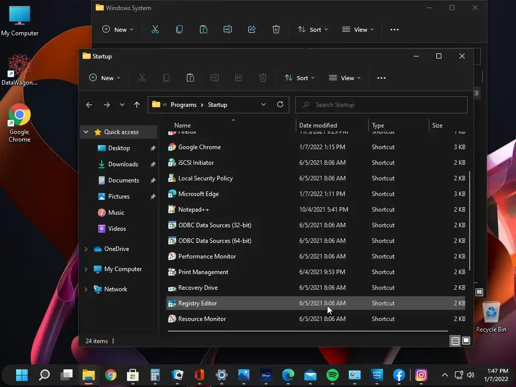This screenshot has width=516, height=387.
Task: Click Programs in address breadcrumb
Action: coord(183,105)
